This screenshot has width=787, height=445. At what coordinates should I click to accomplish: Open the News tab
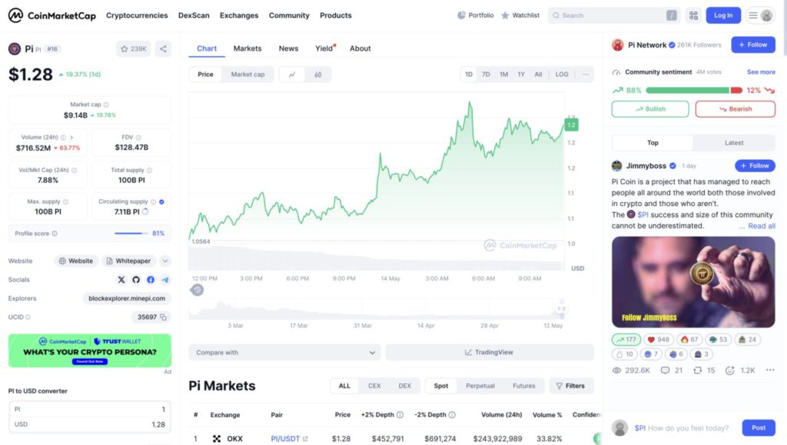coord(288,48)
